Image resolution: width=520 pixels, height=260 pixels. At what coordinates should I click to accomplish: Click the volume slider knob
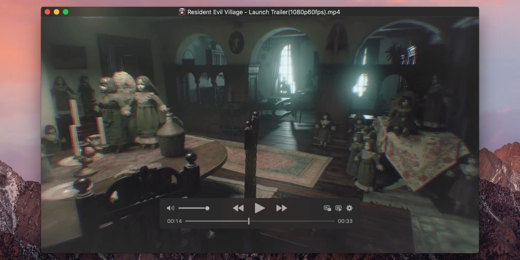[207, 208]
